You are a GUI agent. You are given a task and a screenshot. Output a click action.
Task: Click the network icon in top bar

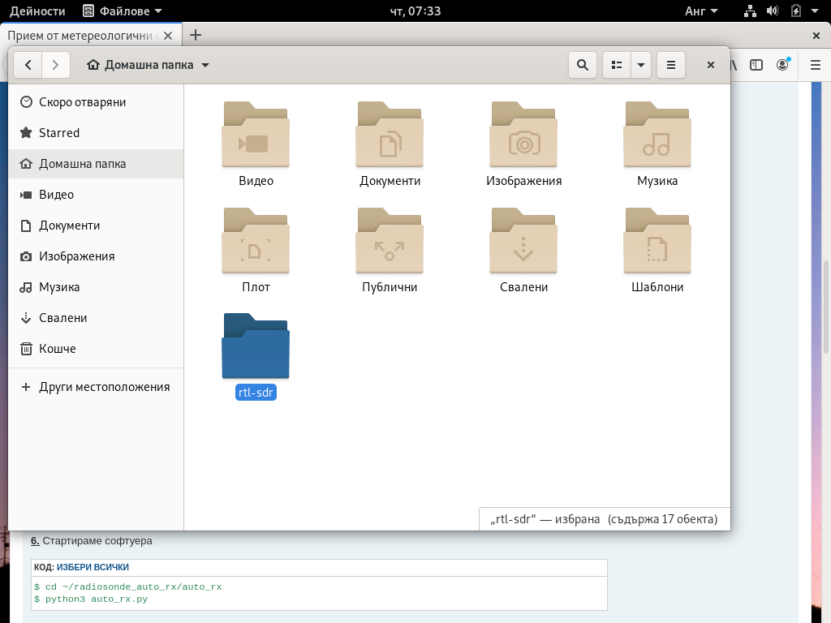point(750,11)
